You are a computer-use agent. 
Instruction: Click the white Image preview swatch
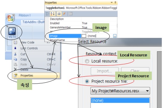coord(84,36)
